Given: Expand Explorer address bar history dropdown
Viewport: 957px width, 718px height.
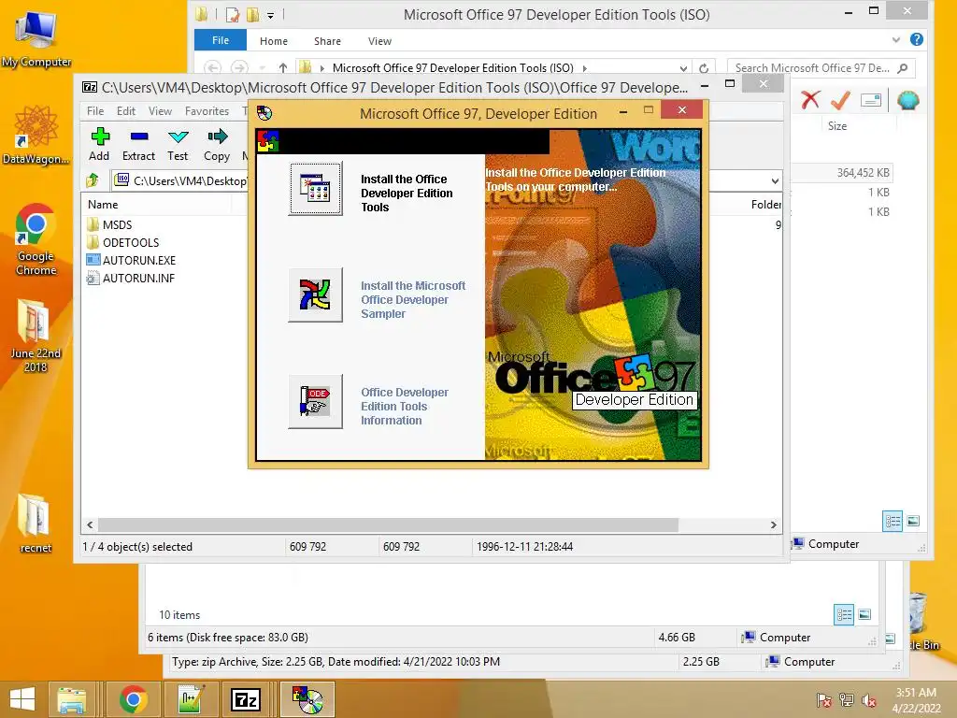Looking at the screenshot, I should (683, 67).
